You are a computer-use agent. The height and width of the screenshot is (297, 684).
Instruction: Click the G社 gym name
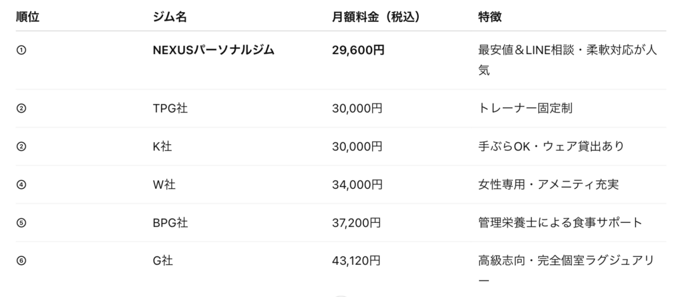163,261
